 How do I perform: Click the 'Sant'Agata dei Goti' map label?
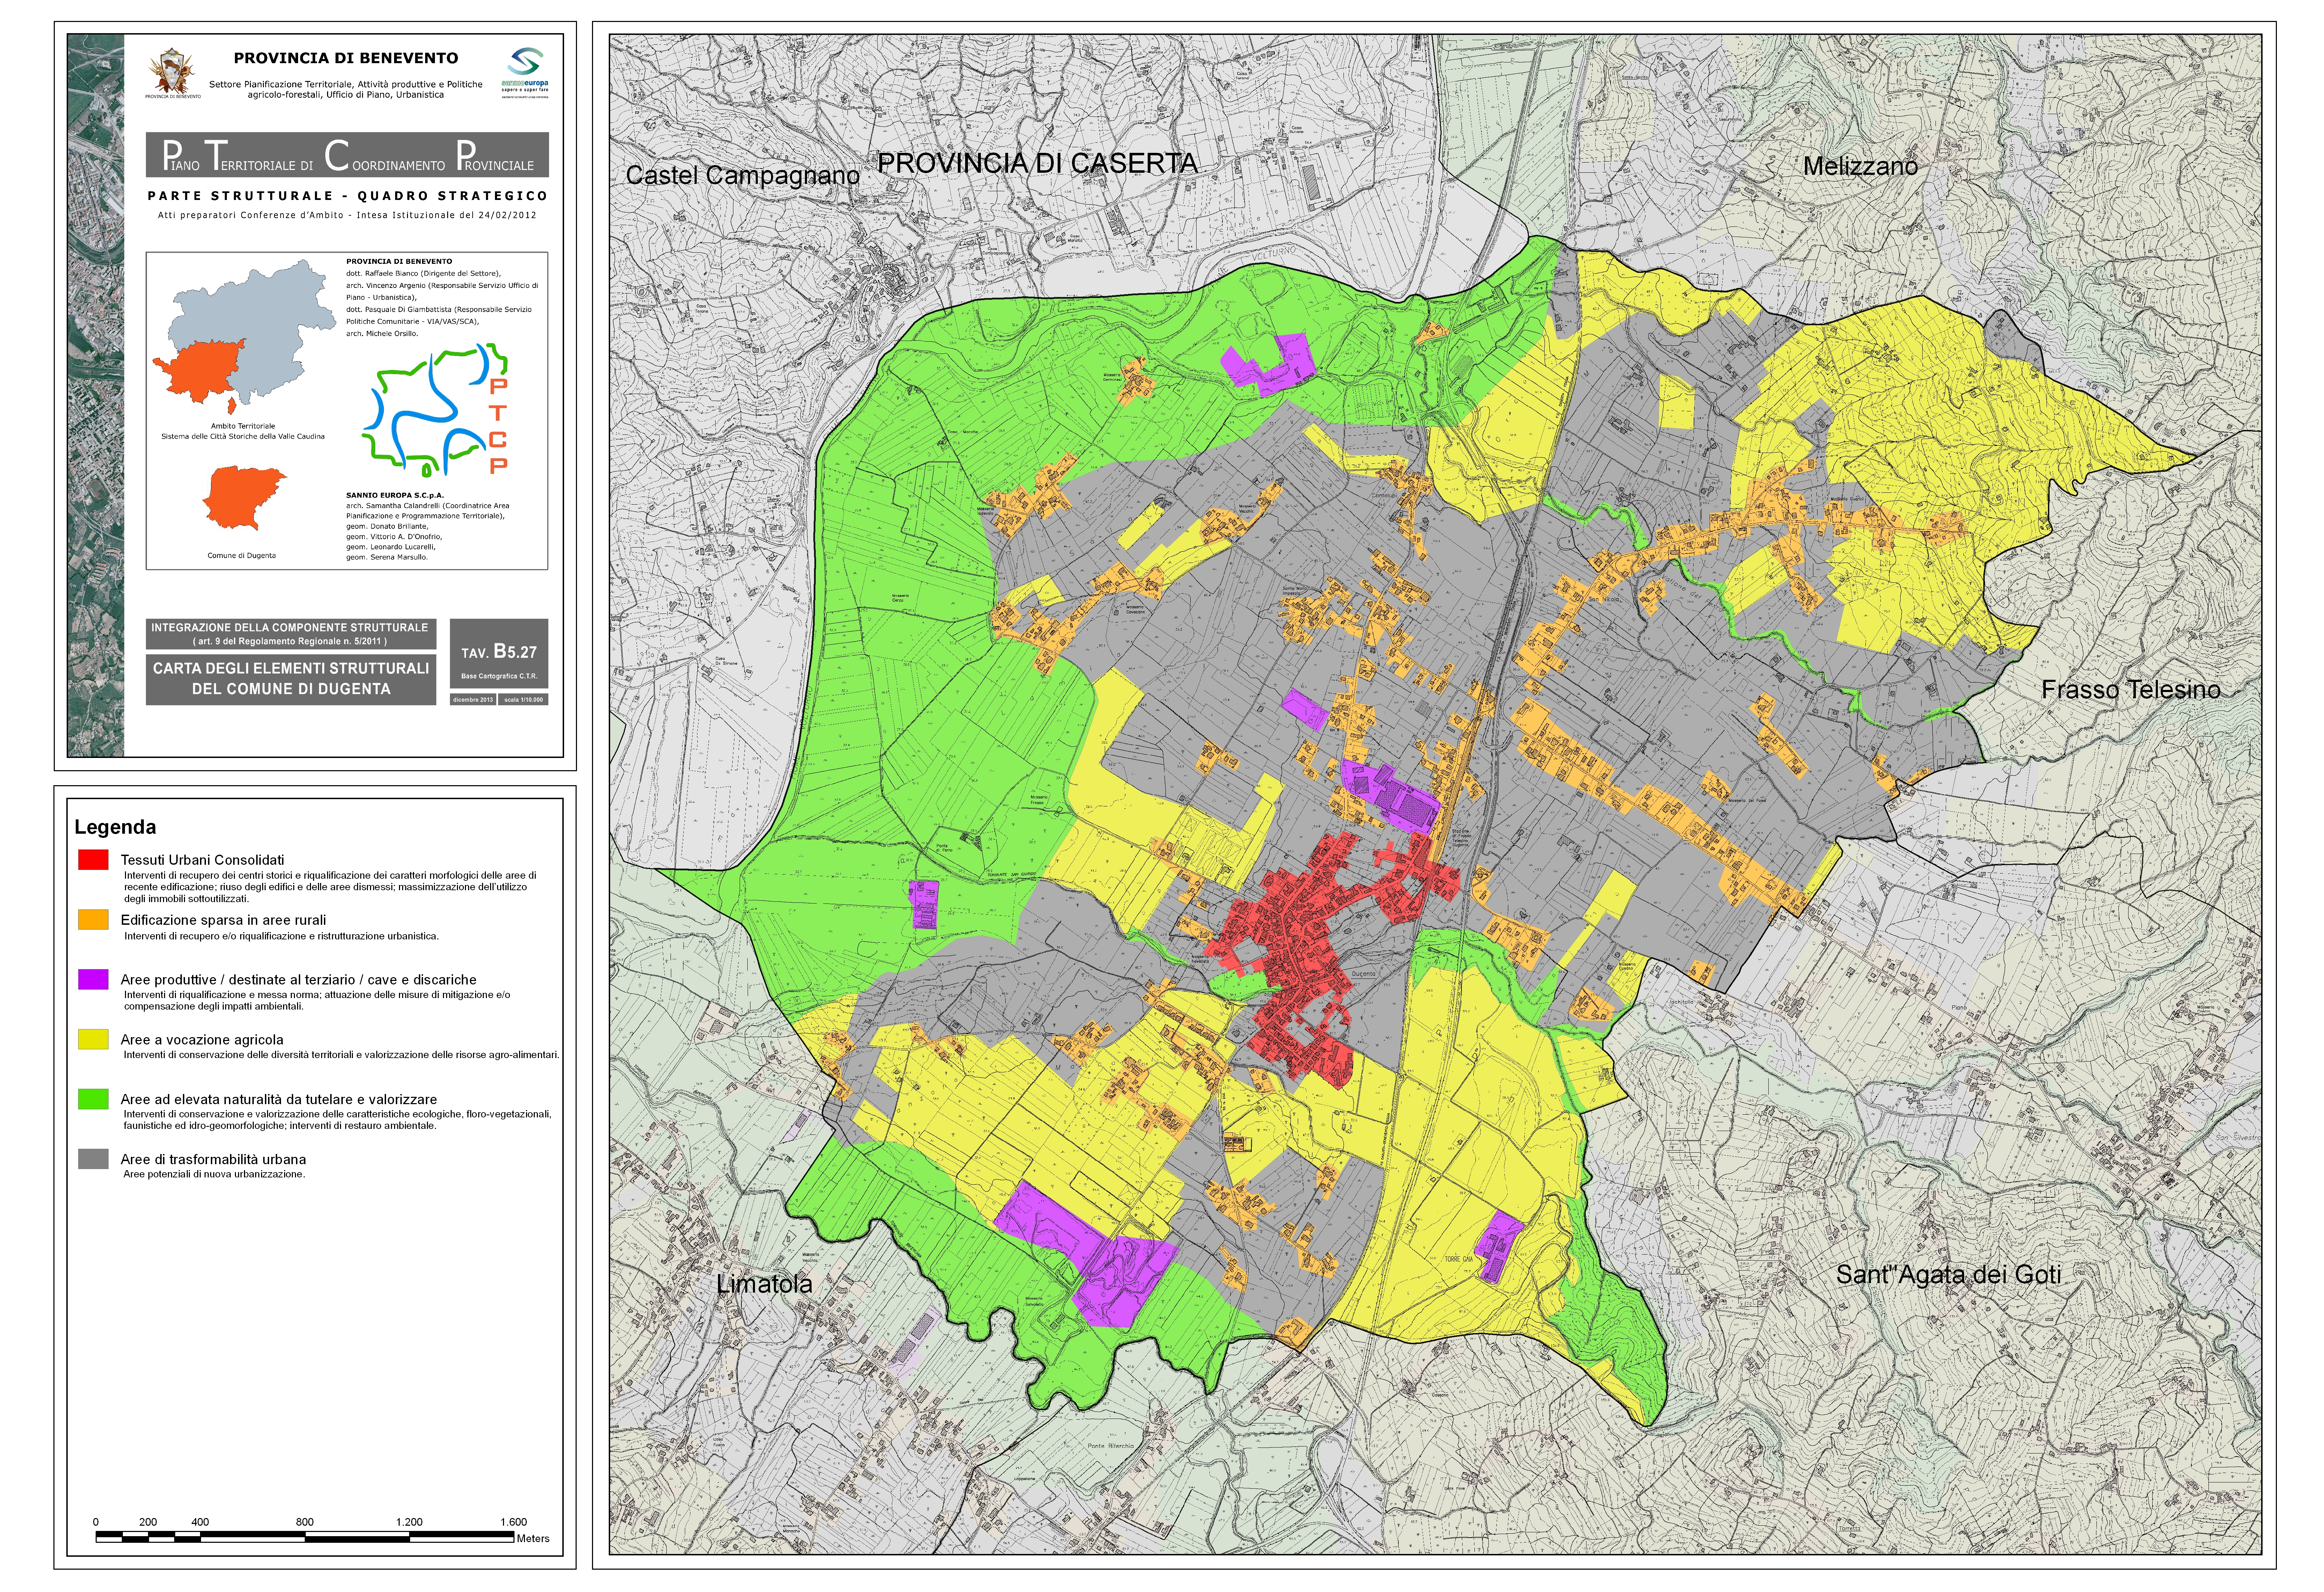pos(1949,1275)
